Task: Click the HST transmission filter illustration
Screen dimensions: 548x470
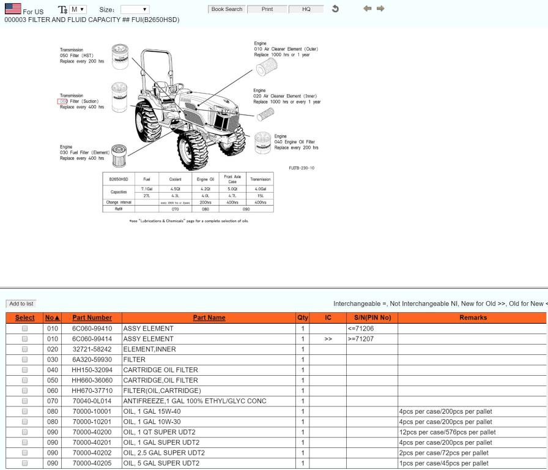Action: [x=120, y=56]
